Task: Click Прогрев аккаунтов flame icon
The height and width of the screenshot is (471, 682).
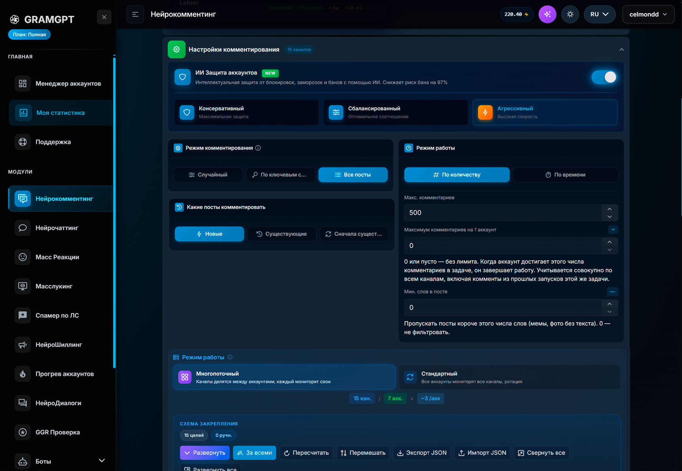Action: pyautogui.click(x=23, y=374)
